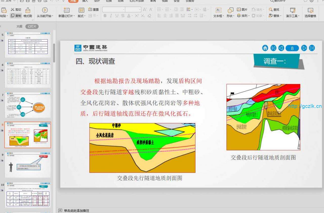The height and width of the screenshot is (213, 324).
Task: Expand the Layout (版式) dropdown
Action: click(82, 16)
